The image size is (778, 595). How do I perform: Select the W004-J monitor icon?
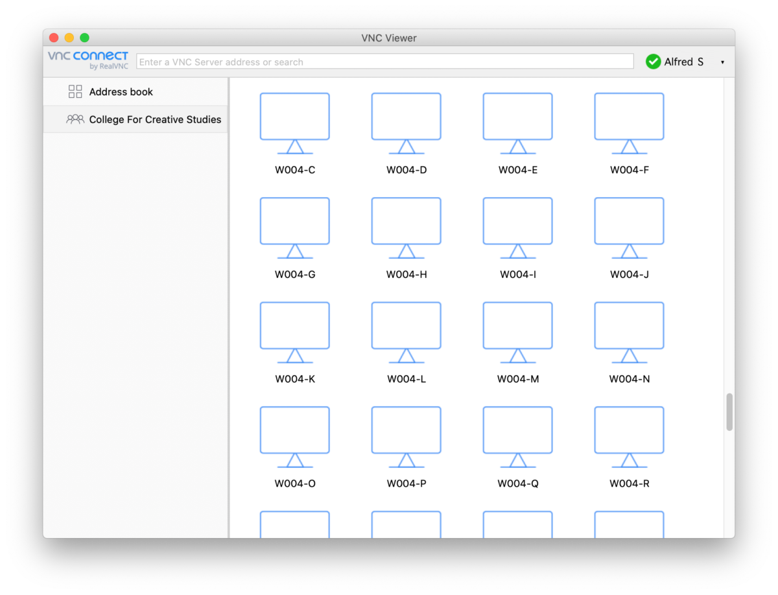pos(629,224)
